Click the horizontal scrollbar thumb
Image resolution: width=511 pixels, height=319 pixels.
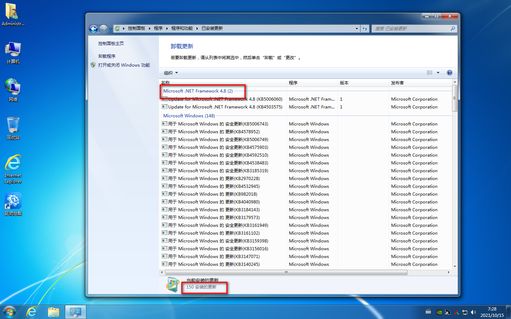[x=286, y=272]
